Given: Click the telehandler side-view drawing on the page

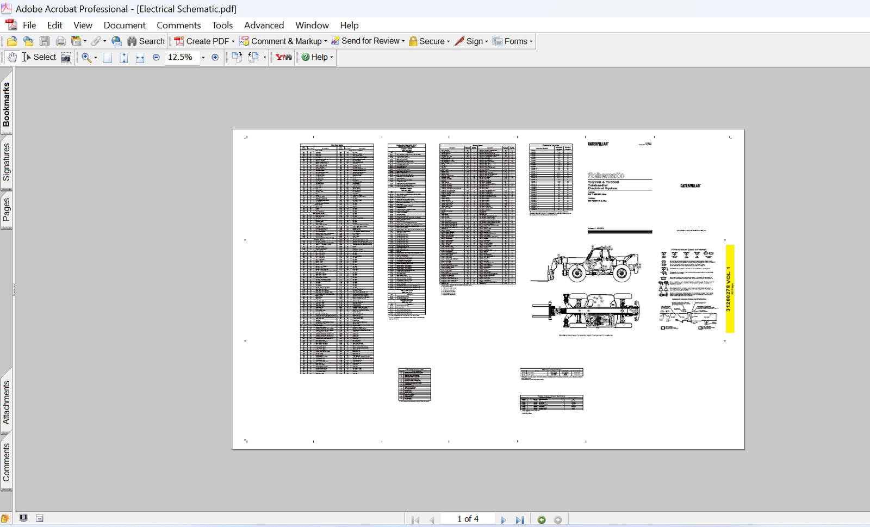Looking at the screenshot, I should [x=586, y=263].
